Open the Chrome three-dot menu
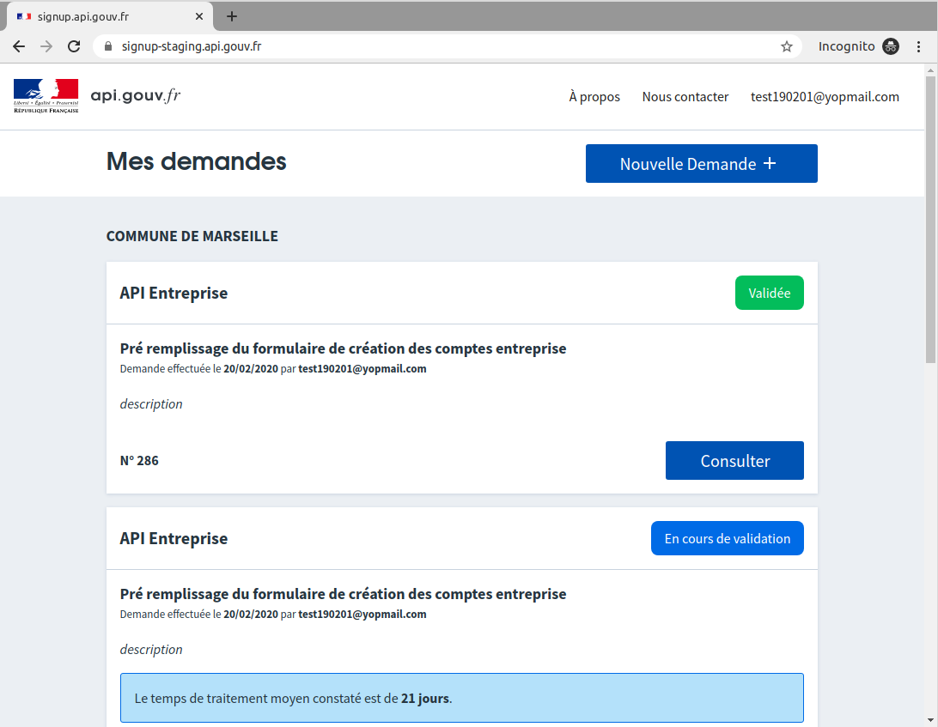 pos(919,46)
